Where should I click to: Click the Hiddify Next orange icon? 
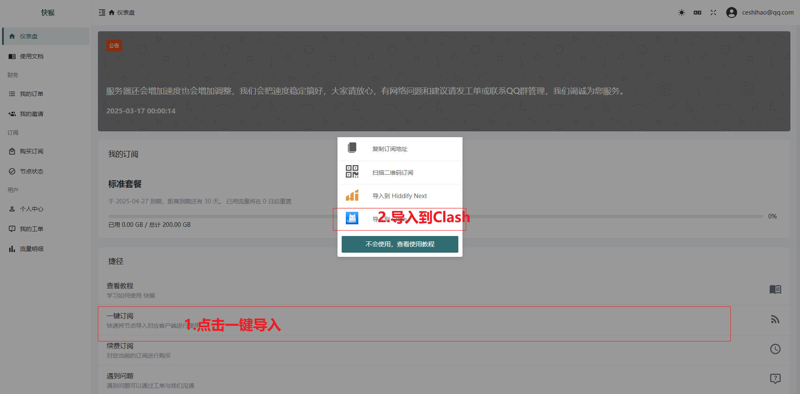pyautogui.click(x=352, y=195)
